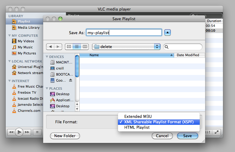The width and height of the screenshot is (235, 152).
Task: Go forward in folder navigation
Action: 58,47
